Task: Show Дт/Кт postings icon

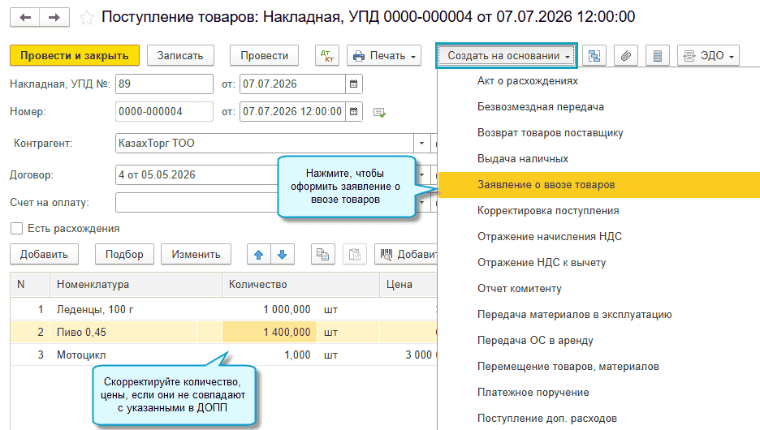Action: [x=327, y=56]
